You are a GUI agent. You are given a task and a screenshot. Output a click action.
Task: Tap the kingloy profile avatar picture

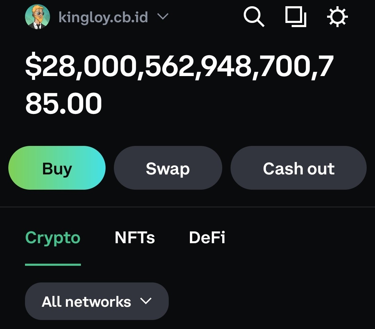pos(37,17)
